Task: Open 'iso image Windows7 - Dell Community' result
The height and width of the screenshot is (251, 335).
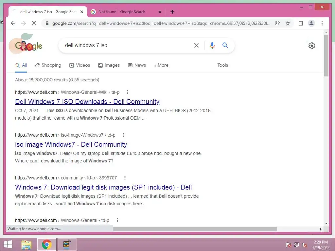Action: pyautogui.click(x=71, y=144)
